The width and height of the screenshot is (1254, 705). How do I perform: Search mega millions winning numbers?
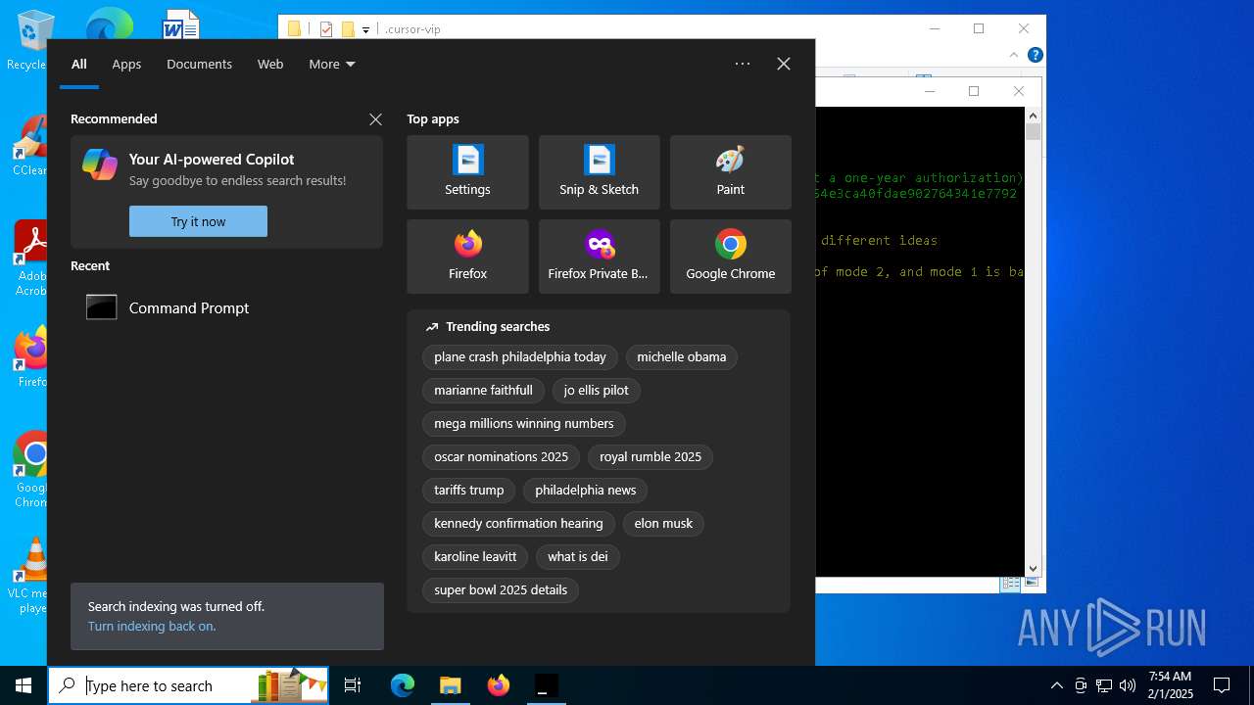[524, 424]
